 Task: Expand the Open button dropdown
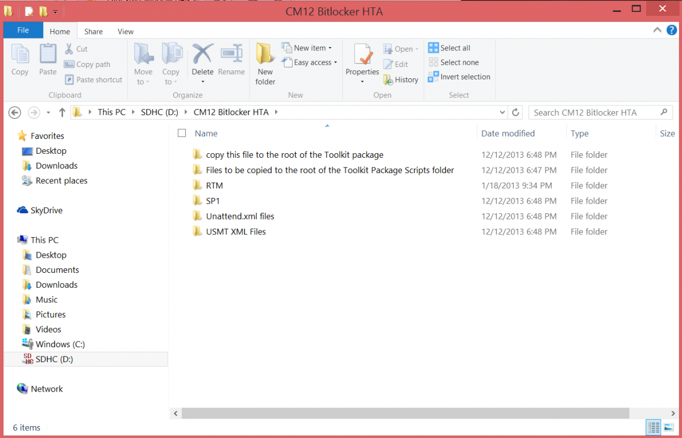point(417,49)
